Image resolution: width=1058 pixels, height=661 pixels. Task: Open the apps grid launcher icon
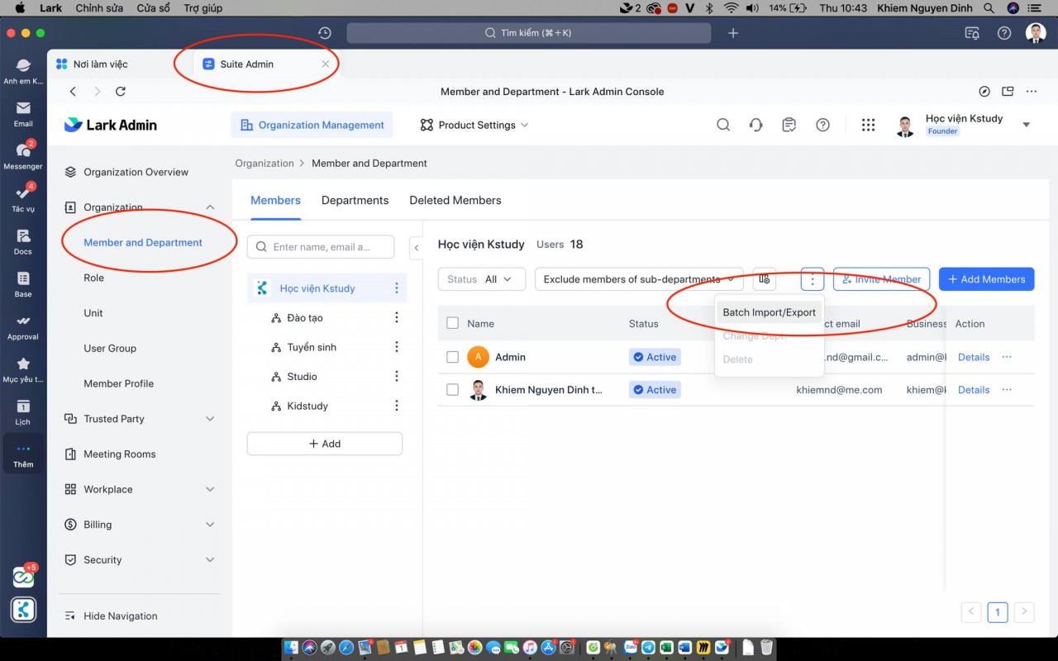868,125
